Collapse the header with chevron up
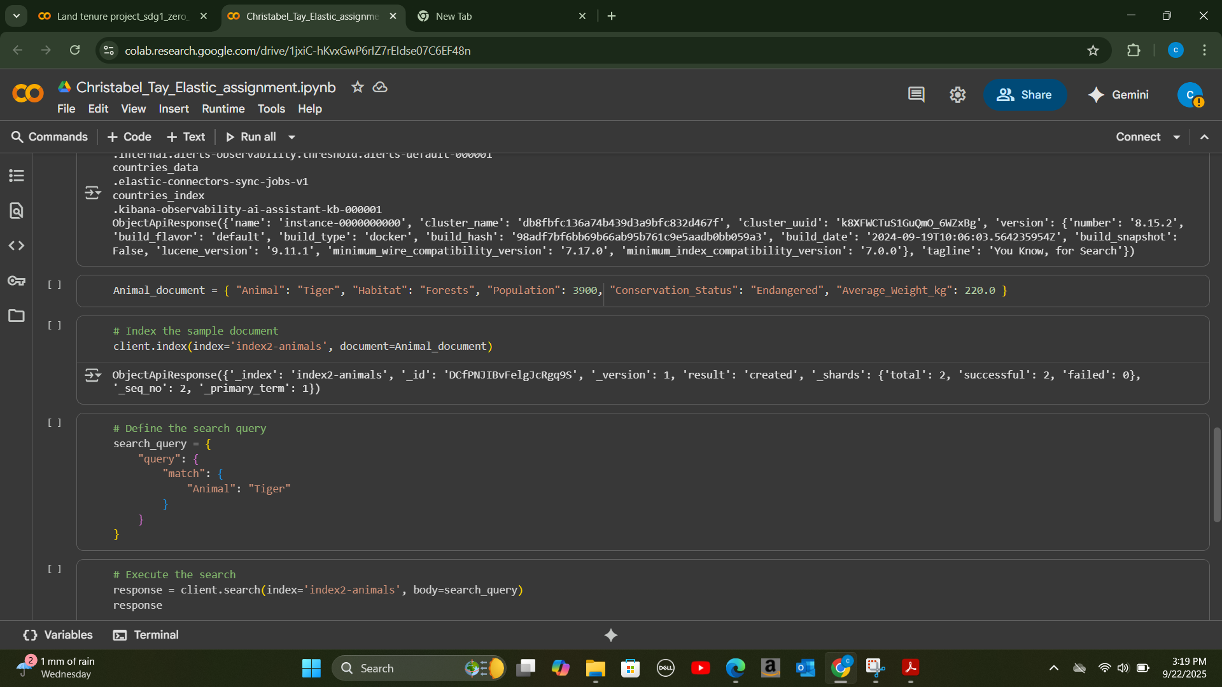Viewport: 1222px width, 687px height. click(1204, 137)
